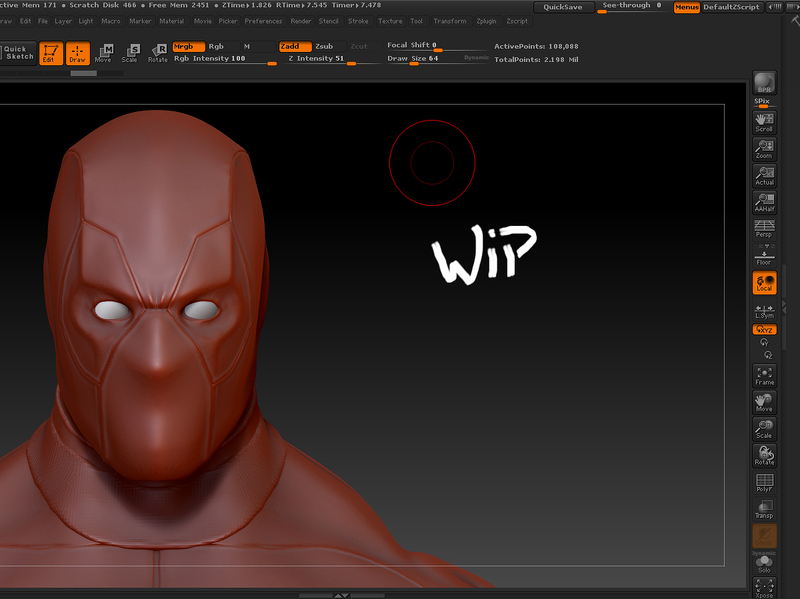Select Z axis rotation icon
This screenshot has height=599, width=800.
(x=768, y=355)
